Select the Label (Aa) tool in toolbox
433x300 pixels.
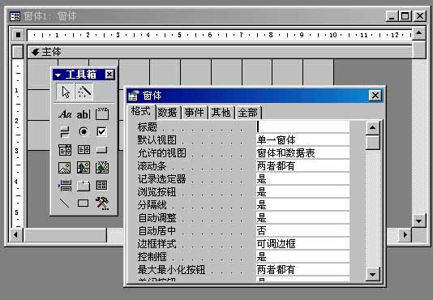coord(65,114)
